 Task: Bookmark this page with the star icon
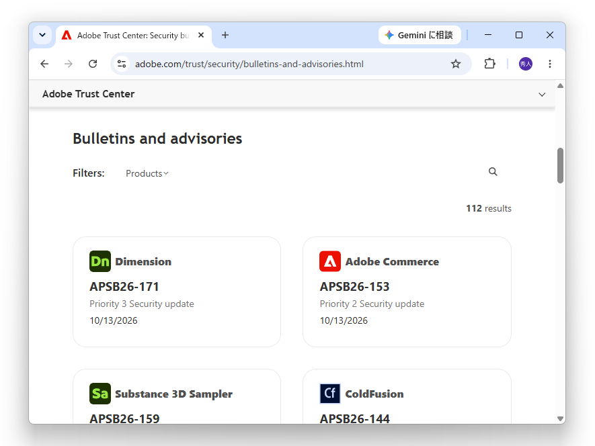coord(455,64)
